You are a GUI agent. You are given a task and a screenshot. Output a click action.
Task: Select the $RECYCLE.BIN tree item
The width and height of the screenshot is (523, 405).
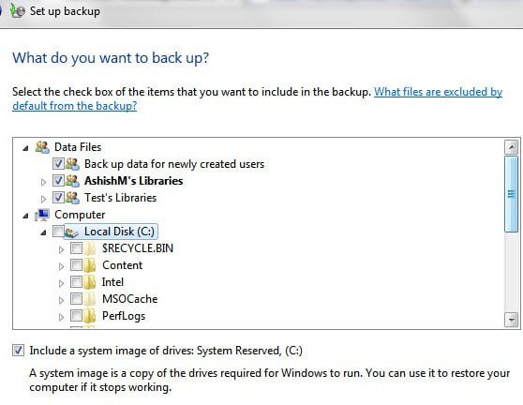[x=138, y=248]
